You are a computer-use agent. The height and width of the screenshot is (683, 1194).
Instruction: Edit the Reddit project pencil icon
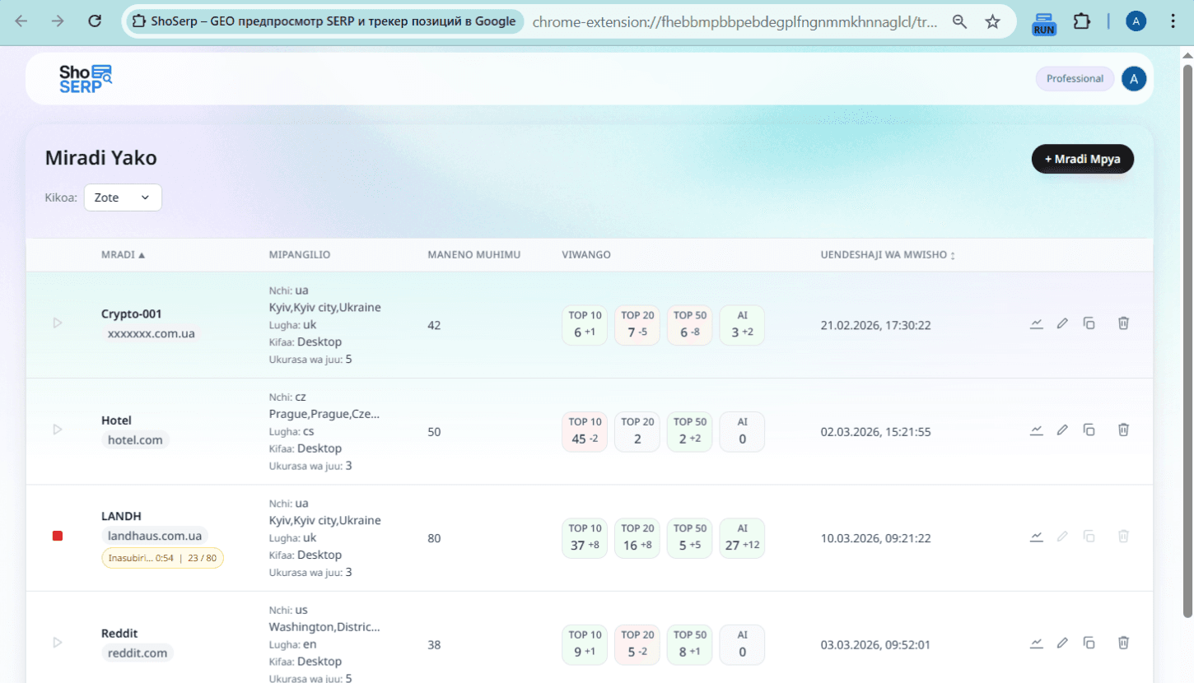tap(1062, 643)
